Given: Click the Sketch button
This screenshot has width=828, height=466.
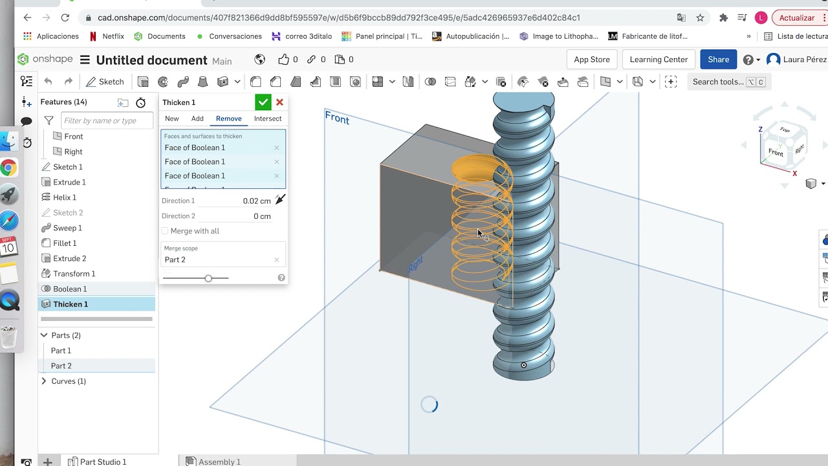Looking at the screenshot, I should pyautogui.click(x=105, y=82).
